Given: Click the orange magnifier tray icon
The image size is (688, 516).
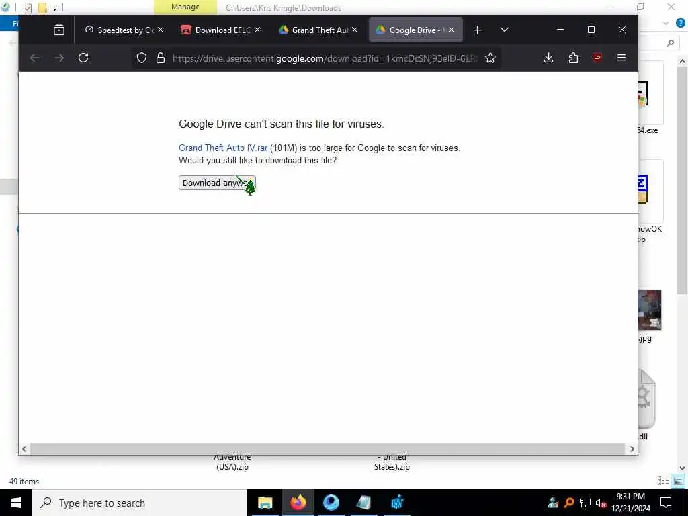Looking at the screenshot, I should tap(569, 503).
